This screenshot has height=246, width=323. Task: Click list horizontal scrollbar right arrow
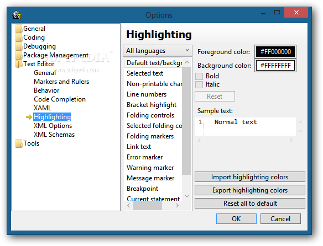pos(177,205)
